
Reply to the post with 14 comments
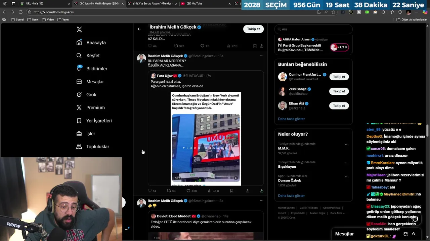[152, 191]
